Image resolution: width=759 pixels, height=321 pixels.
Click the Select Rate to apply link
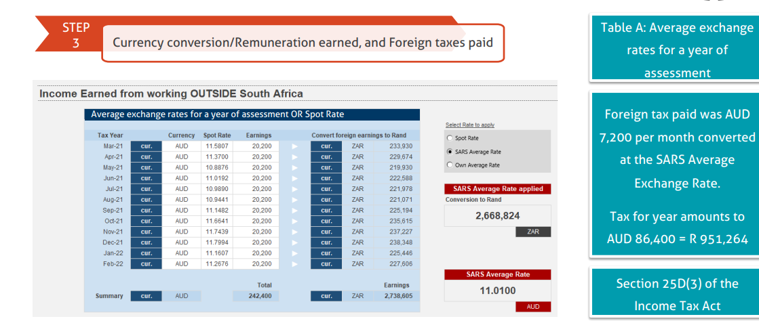tap(469, 125)
